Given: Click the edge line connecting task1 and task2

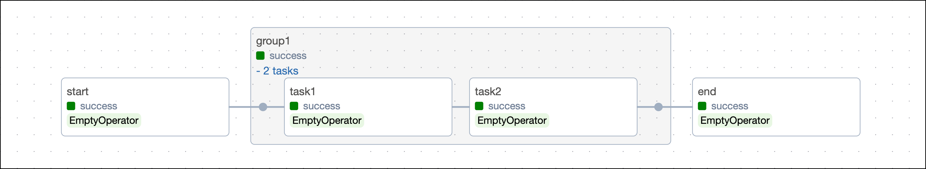Looking at the screenshot, I should (x=461, y=107).
